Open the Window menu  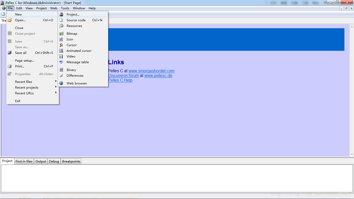(79, 8)
